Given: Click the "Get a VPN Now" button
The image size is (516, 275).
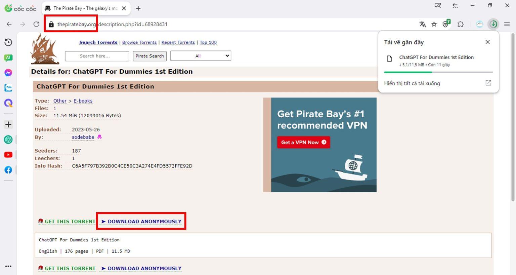Looking at the screenshot, I should coord(303,142).
